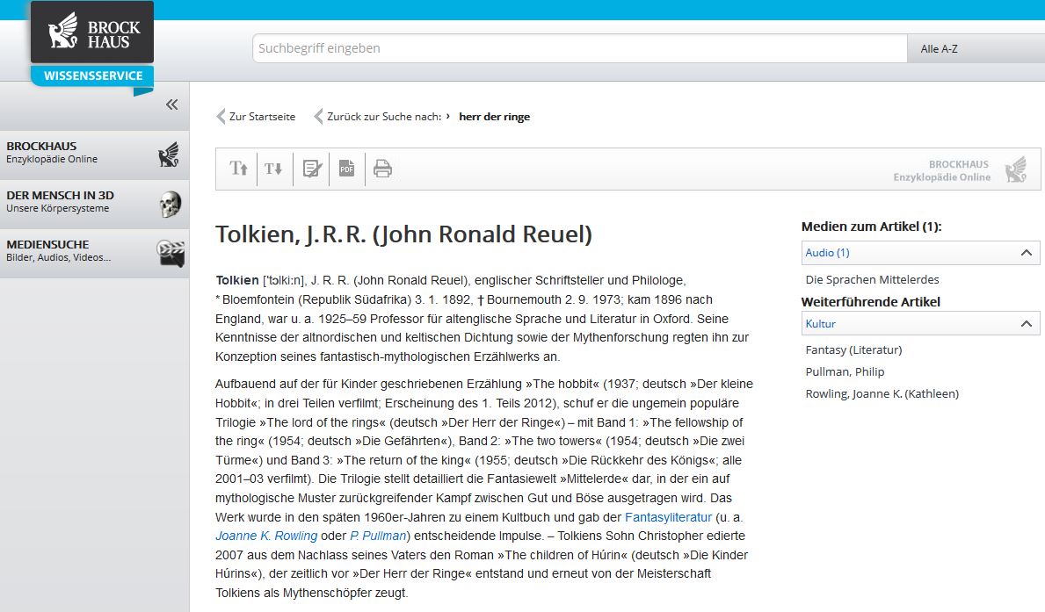The image size is (1045, 612).
Task: Collapse the Kultur related articles section
Action: (x=1025, y=324)
